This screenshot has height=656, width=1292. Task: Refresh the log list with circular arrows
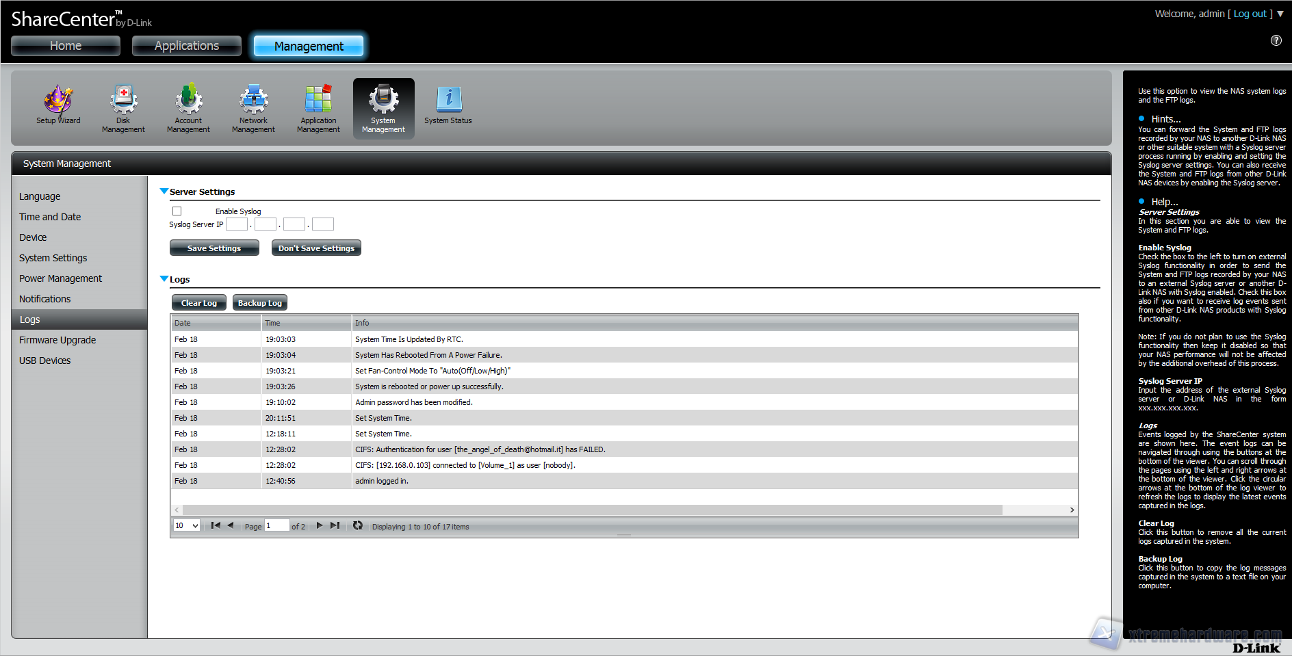(358, 525)
